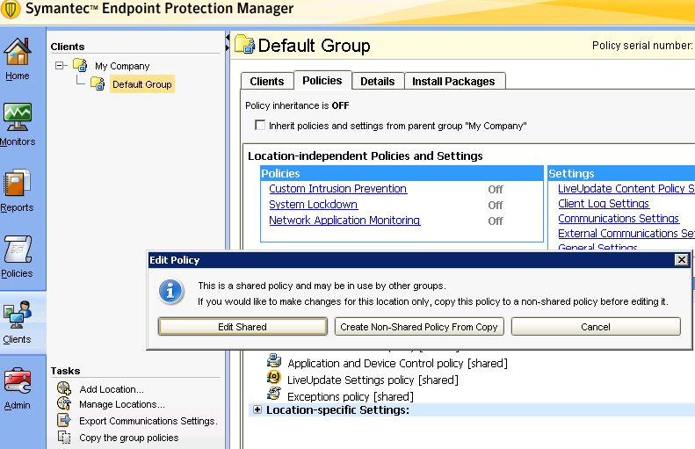Click the Monitors label in sidebar
The image size is (695, 449).
18,141
